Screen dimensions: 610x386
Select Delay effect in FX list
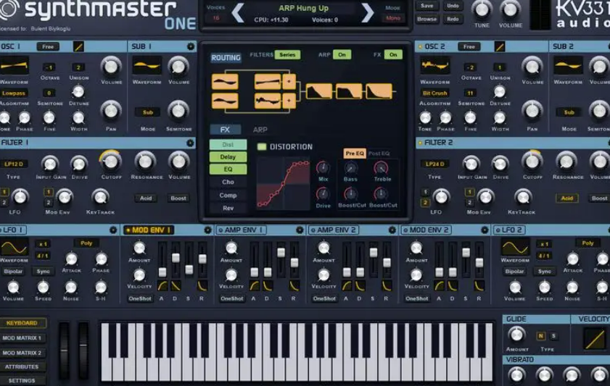tap(228, 157)
